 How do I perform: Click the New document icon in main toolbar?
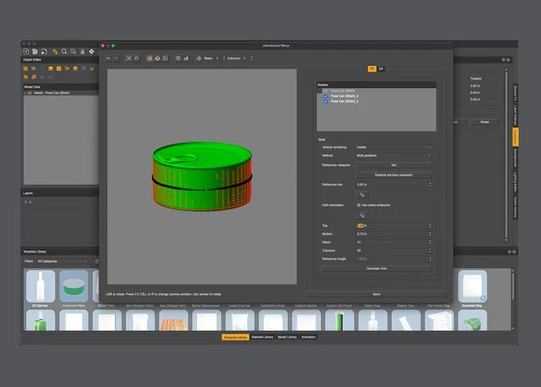(x=26, y=51)
